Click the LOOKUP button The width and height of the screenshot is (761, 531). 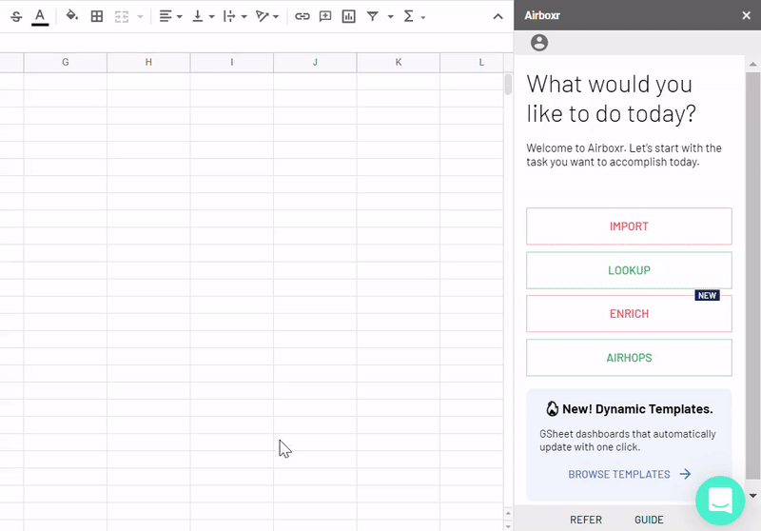point(629,270)
